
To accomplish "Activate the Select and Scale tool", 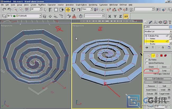I will click(79, 10).
